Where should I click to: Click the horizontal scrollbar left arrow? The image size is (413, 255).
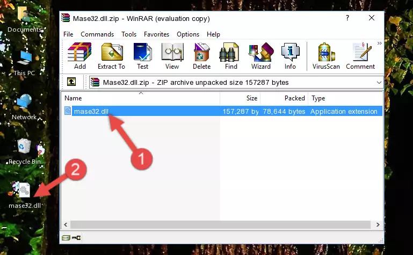[x=66, y=225]
